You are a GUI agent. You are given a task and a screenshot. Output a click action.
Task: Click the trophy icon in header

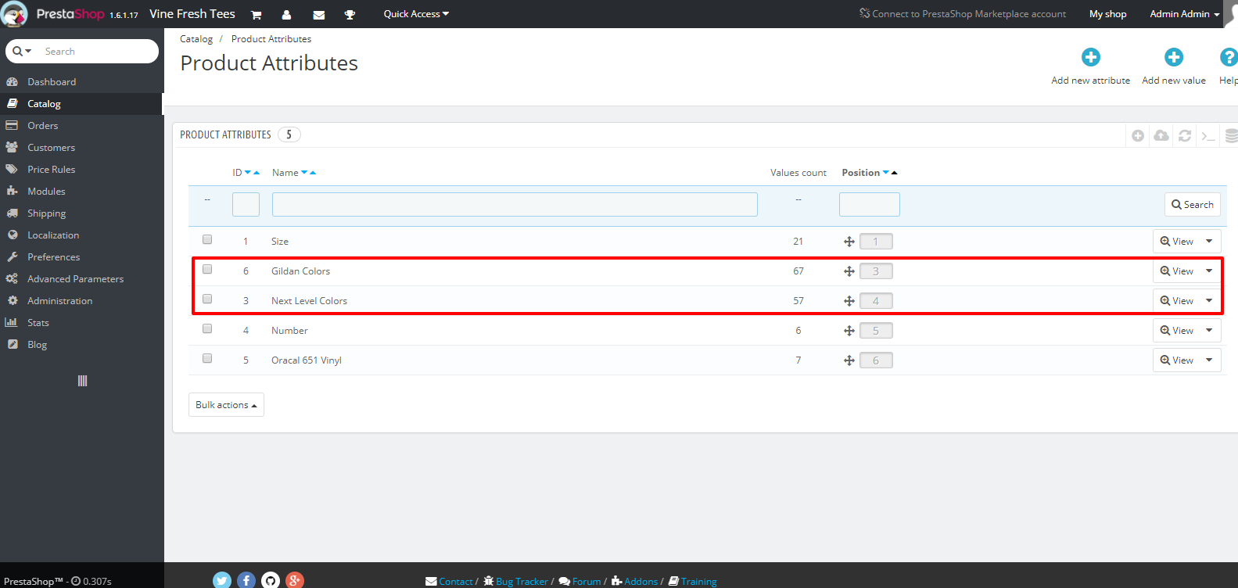(350, 14)
